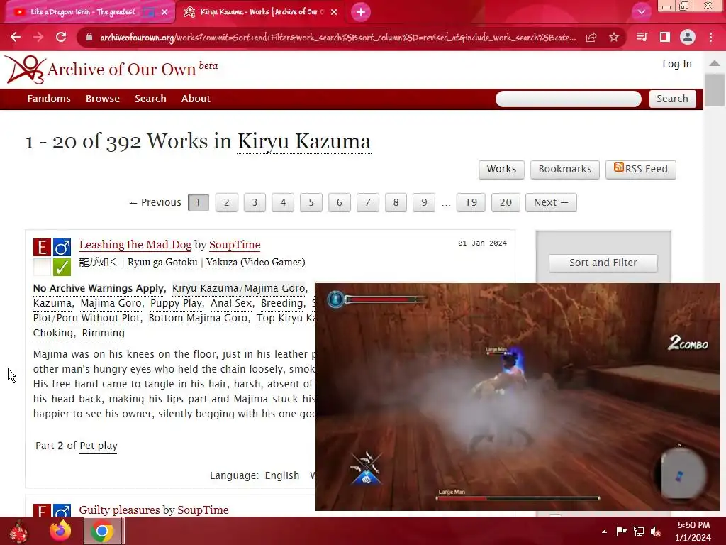
Task: Reload the current page
Action: [61, 37]
